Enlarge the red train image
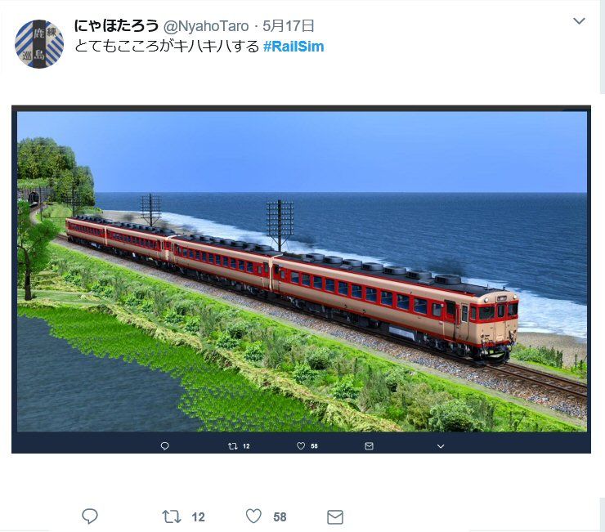Image resolution: width=605 pixels, height=532 pixels. click(x=302, y=271)
